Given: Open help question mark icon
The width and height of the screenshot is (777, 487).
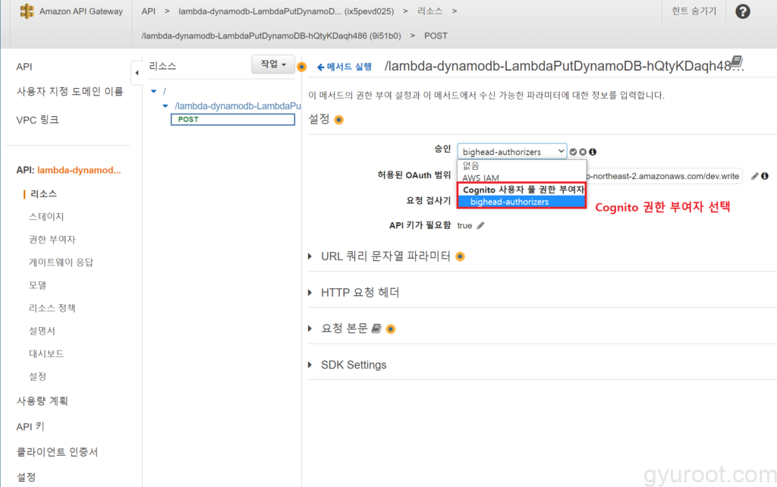Looking at the screenshot, I should point(743,11).
